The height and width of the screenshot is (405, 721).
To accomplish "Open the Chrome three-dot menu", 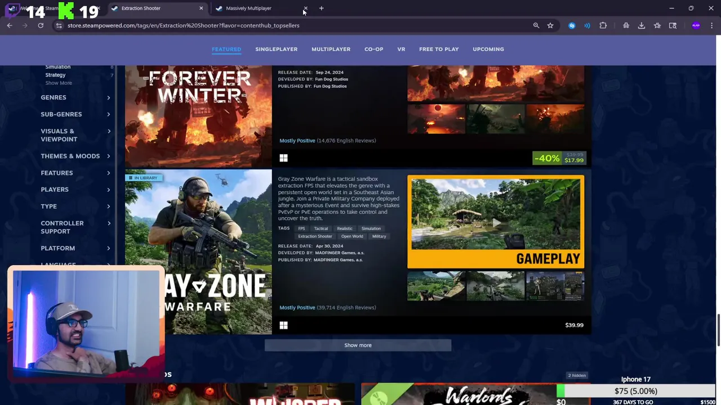I will 712,25.
